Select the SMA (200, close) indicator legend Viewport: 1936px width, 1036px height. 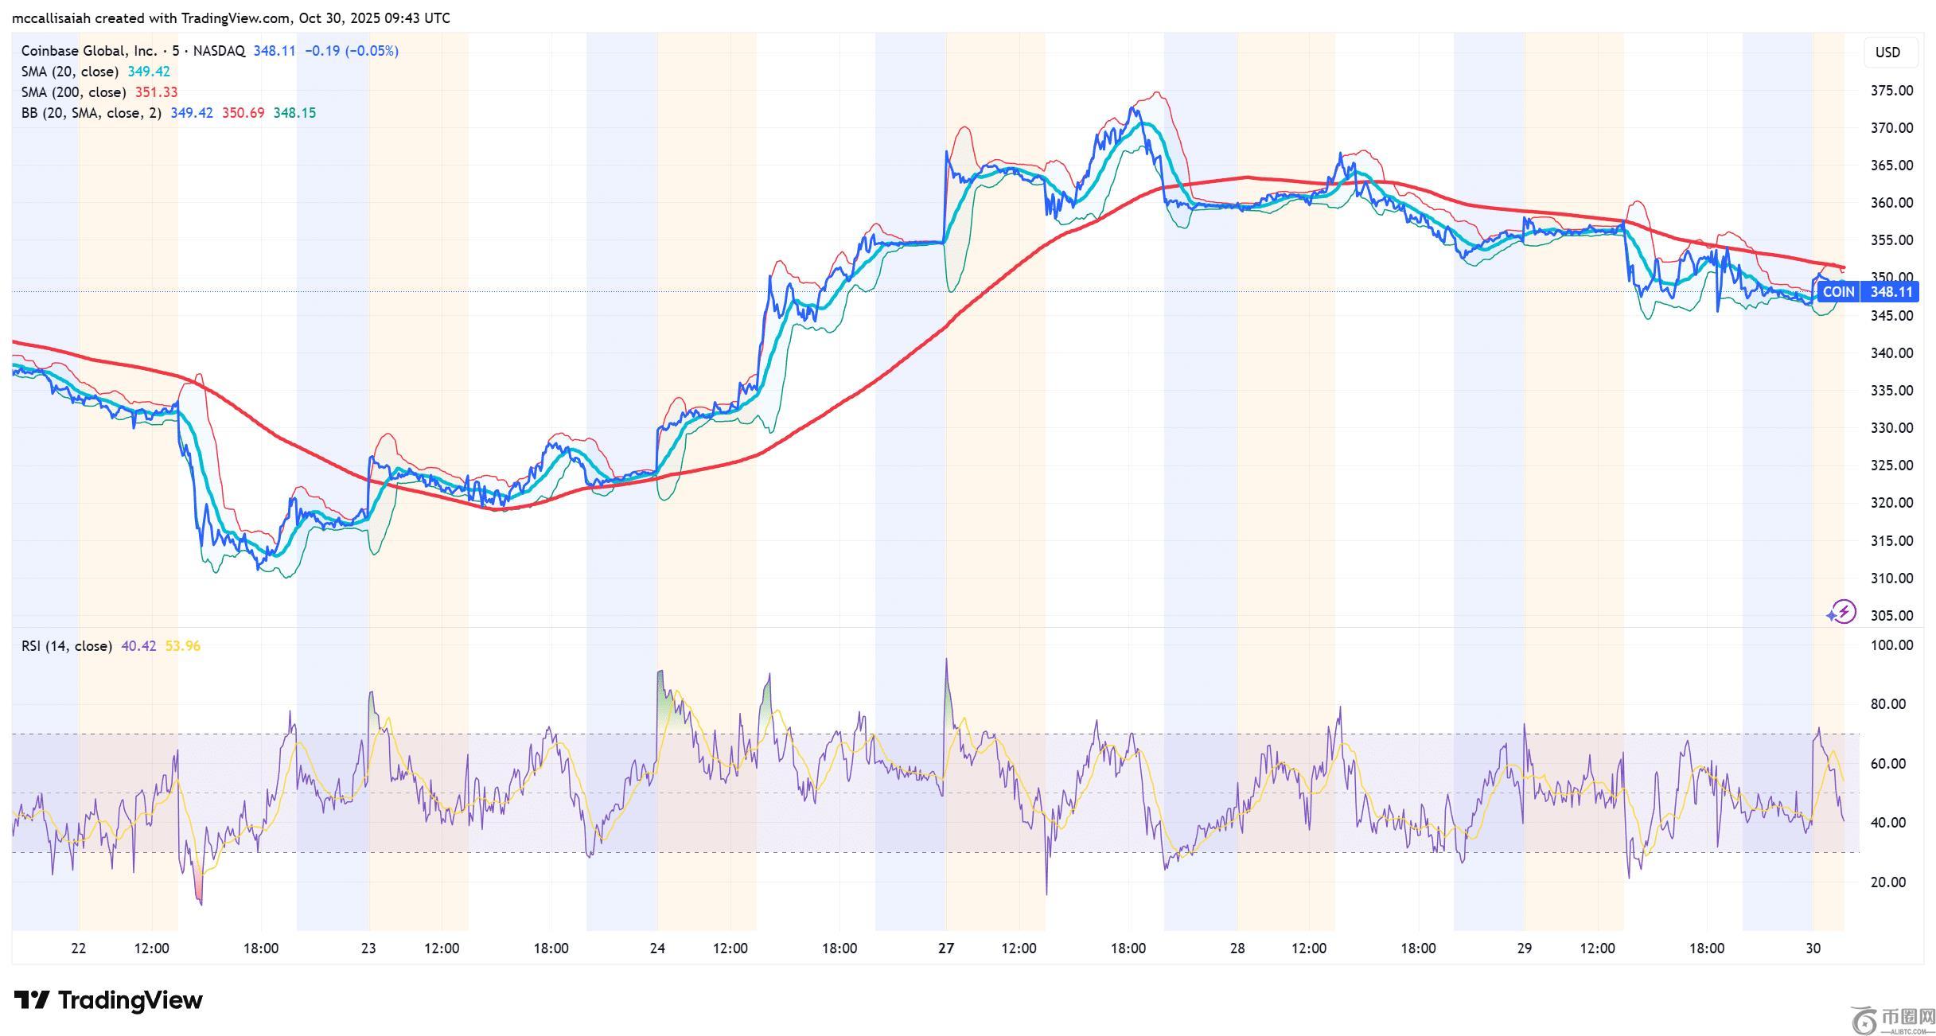pos(73,92)
